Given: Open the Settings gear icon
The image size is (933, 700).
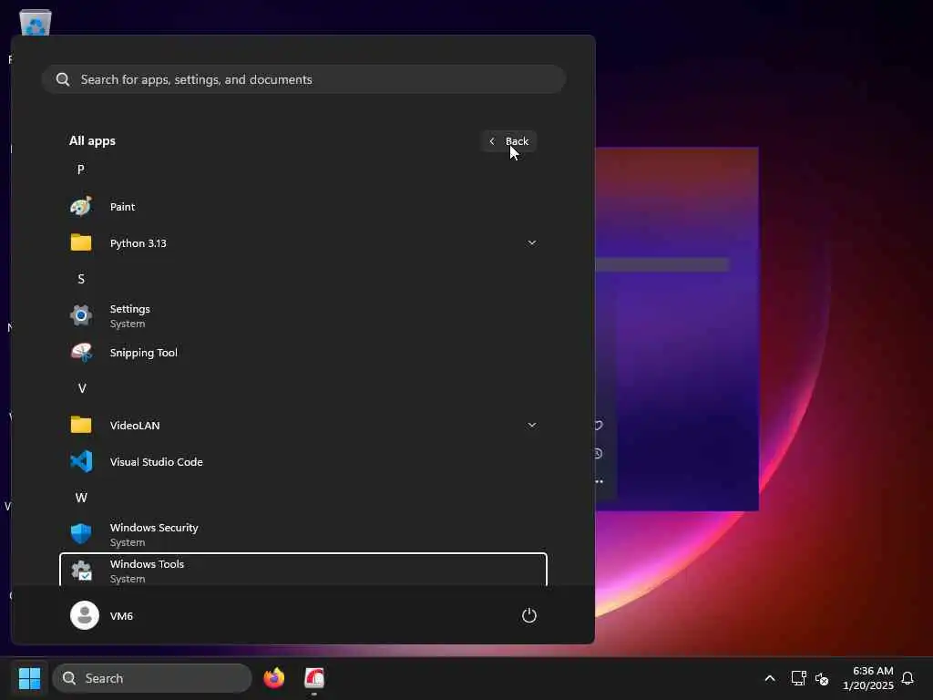Looking at the screenshot, I should (81, 315).
